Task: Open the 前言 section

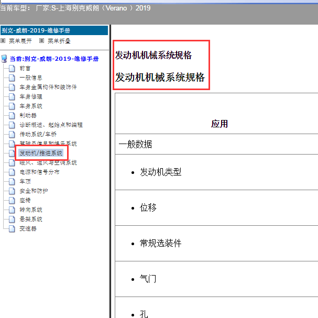Action: (x=25, y=68)
